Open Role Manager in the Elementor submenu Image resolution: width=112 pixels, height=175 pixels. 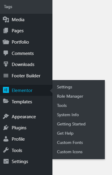(70, 96)
